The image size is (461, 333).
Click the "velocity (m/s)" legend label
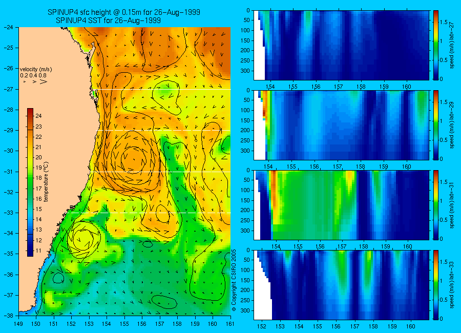click(36, 70)
